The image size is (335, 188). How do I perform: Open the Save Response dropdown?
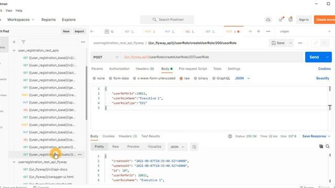coord(316,136)
